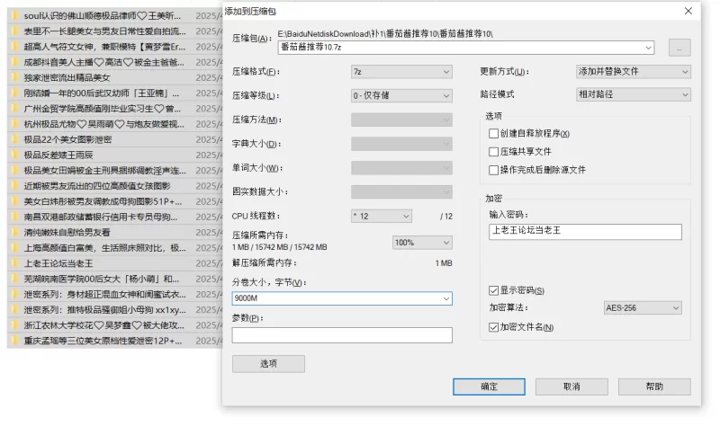Image resolution: width=720 pixels, height=435 pixels.
Task: Click the 选项 button below parameters
Action: click(268, 363)
